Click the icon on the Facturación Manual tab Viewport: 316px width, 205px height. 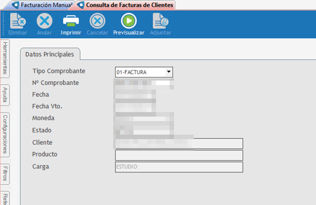point(16,5)
